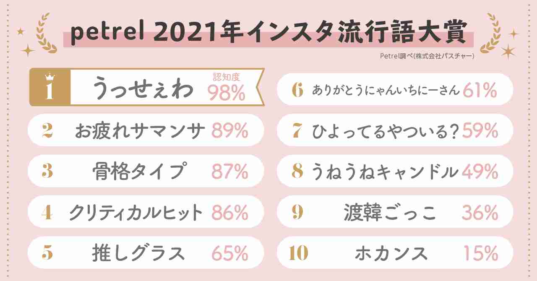Image resolution: width=537 pixels, height=281 pixels.
Task: Choose the クリティカルヒット ranking pill
Action: tap(146, 212)
